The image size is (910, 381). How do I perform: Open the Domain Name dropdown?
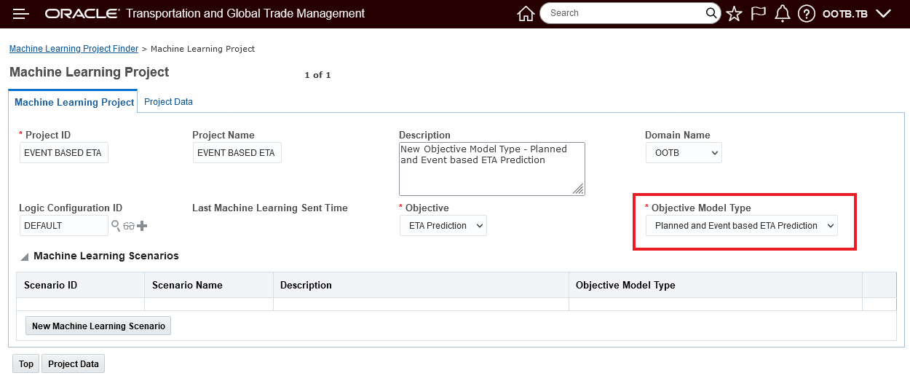coord(684,153)
